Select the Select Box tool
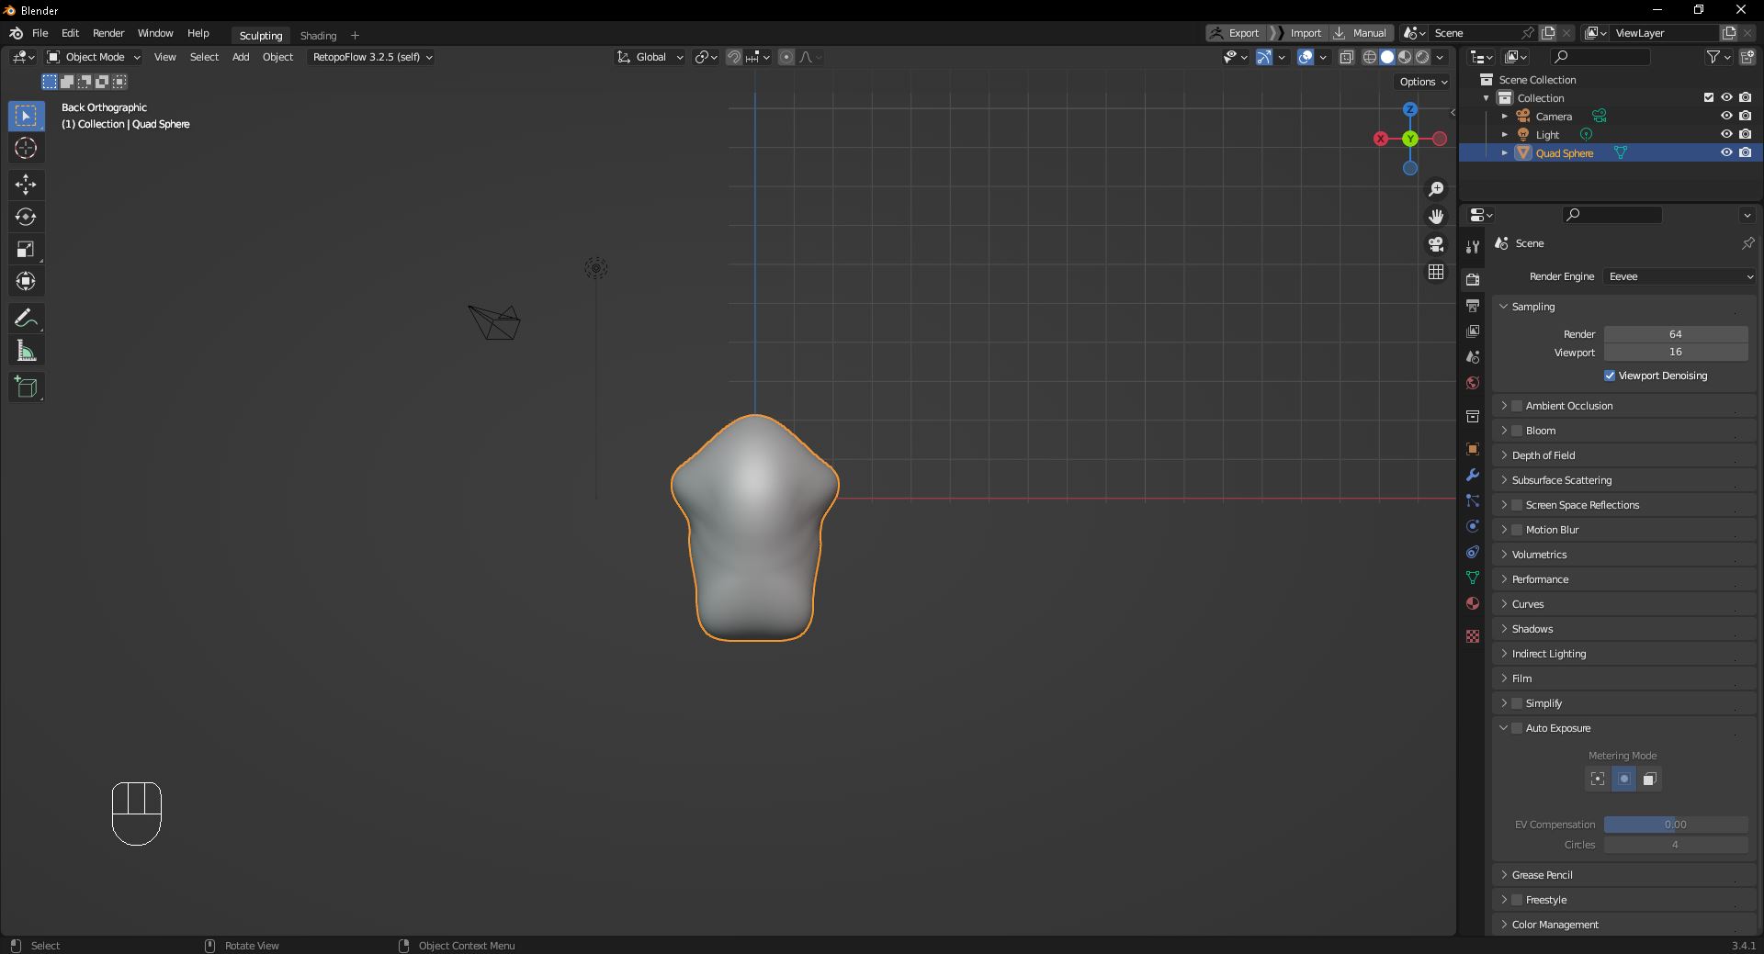This screenshot has height=954, width=1764. (26, 116)
